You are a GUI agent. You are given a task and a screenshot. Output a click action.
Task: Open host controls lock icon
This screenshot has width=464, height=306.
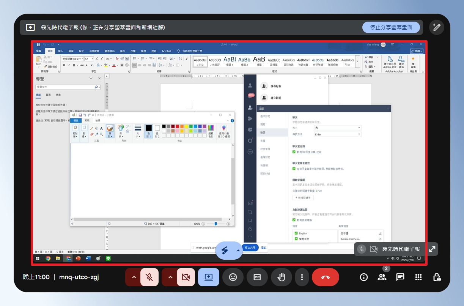[437, 277]
